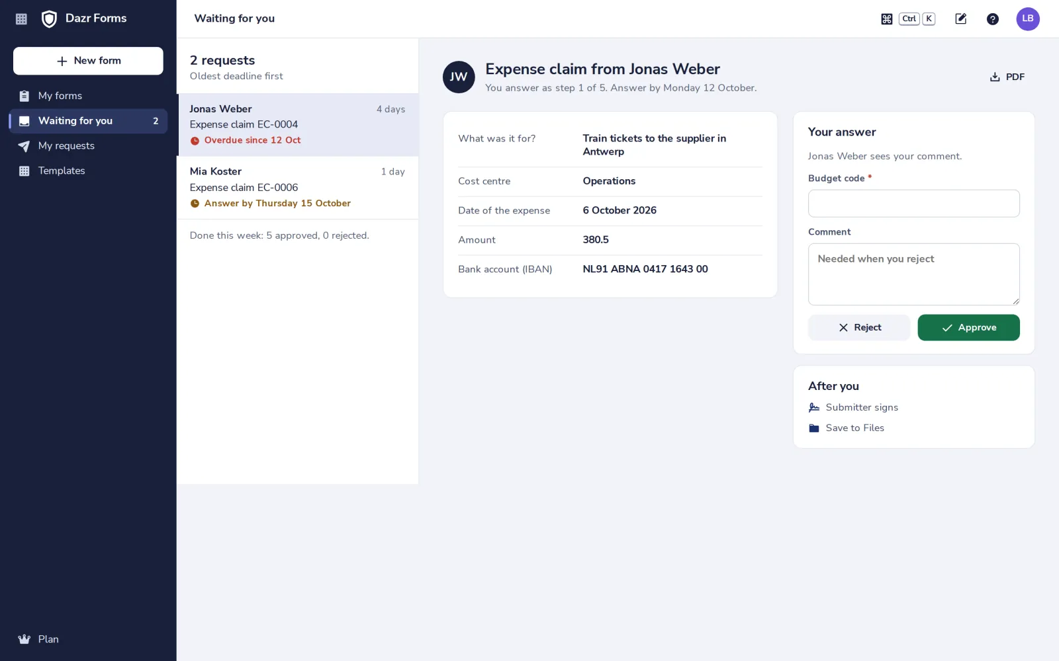The width and height of the screenshot is (1059, 661).
Task: Click the Templates grid icon
Action: [x=24, y=171]
